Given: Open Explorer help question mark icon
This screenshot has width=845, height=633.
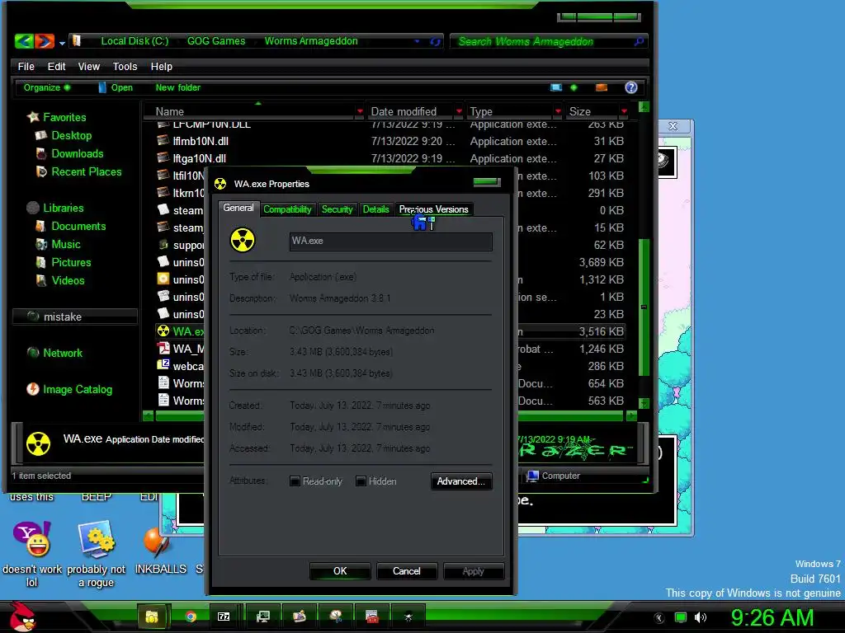Looking at the screenshot, I should (631, 87).
